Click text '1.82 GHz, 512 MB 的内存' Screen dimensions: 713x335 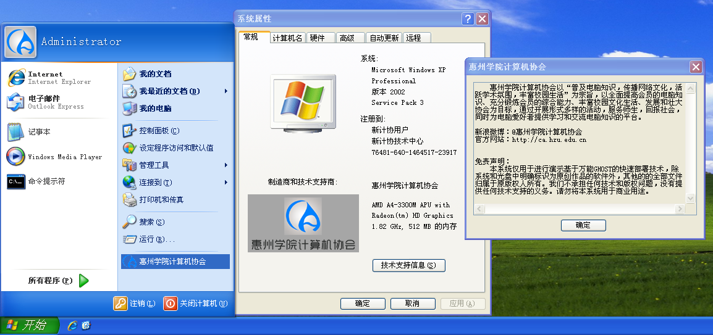414,226
